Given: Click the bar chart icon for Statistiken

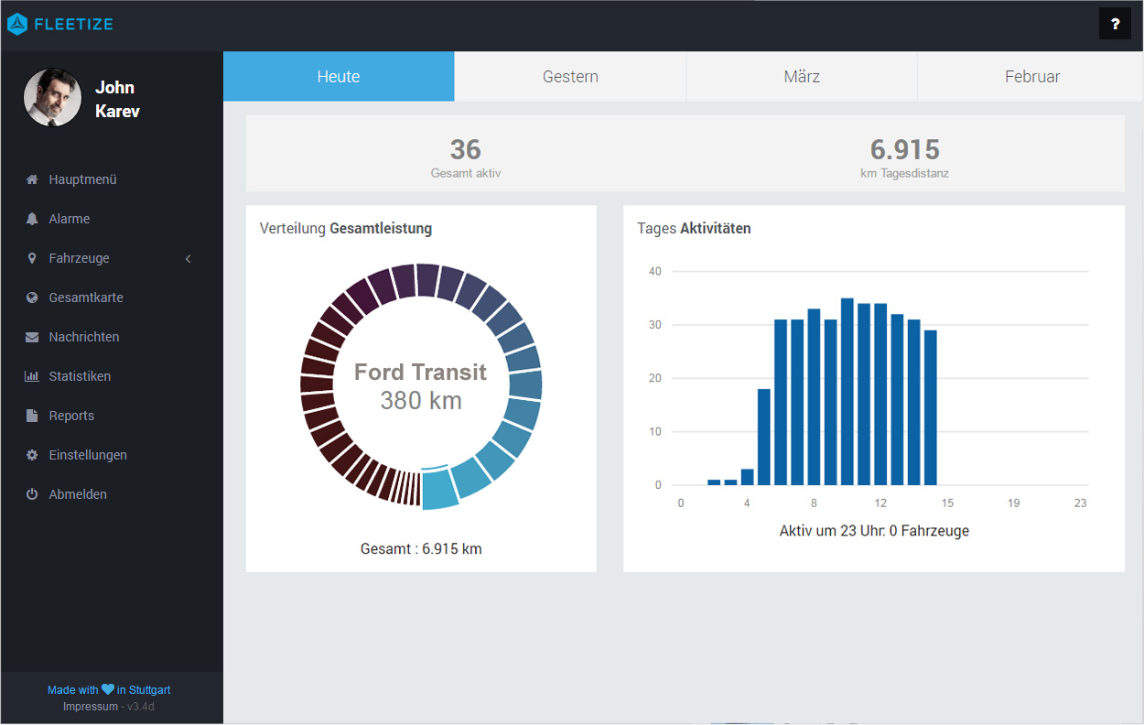Looking at the screenshot, I should [32, 376].
